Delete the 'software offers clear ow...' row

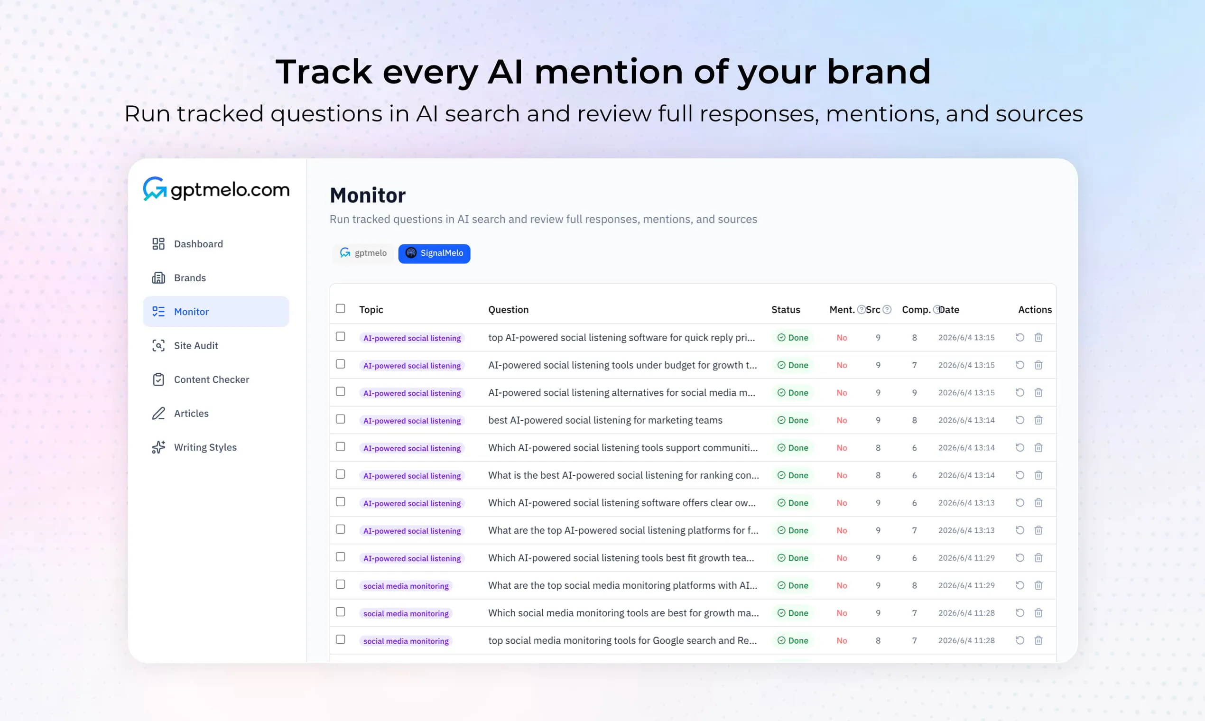1038,502
